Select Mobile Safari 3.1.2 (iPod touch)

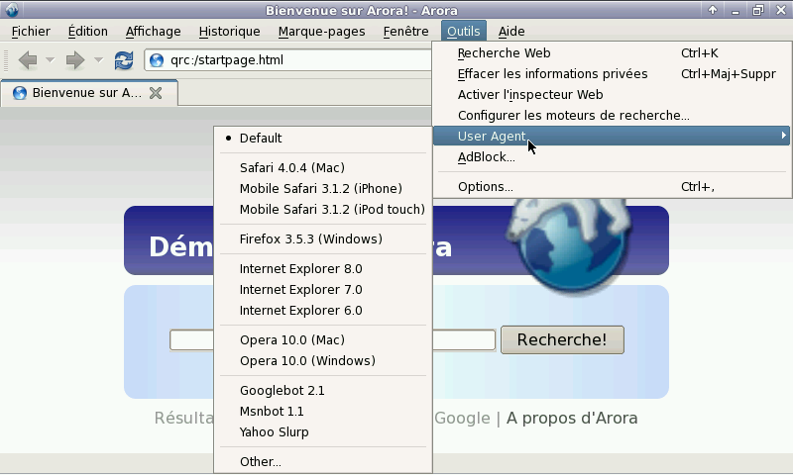[x=323, y=209]
